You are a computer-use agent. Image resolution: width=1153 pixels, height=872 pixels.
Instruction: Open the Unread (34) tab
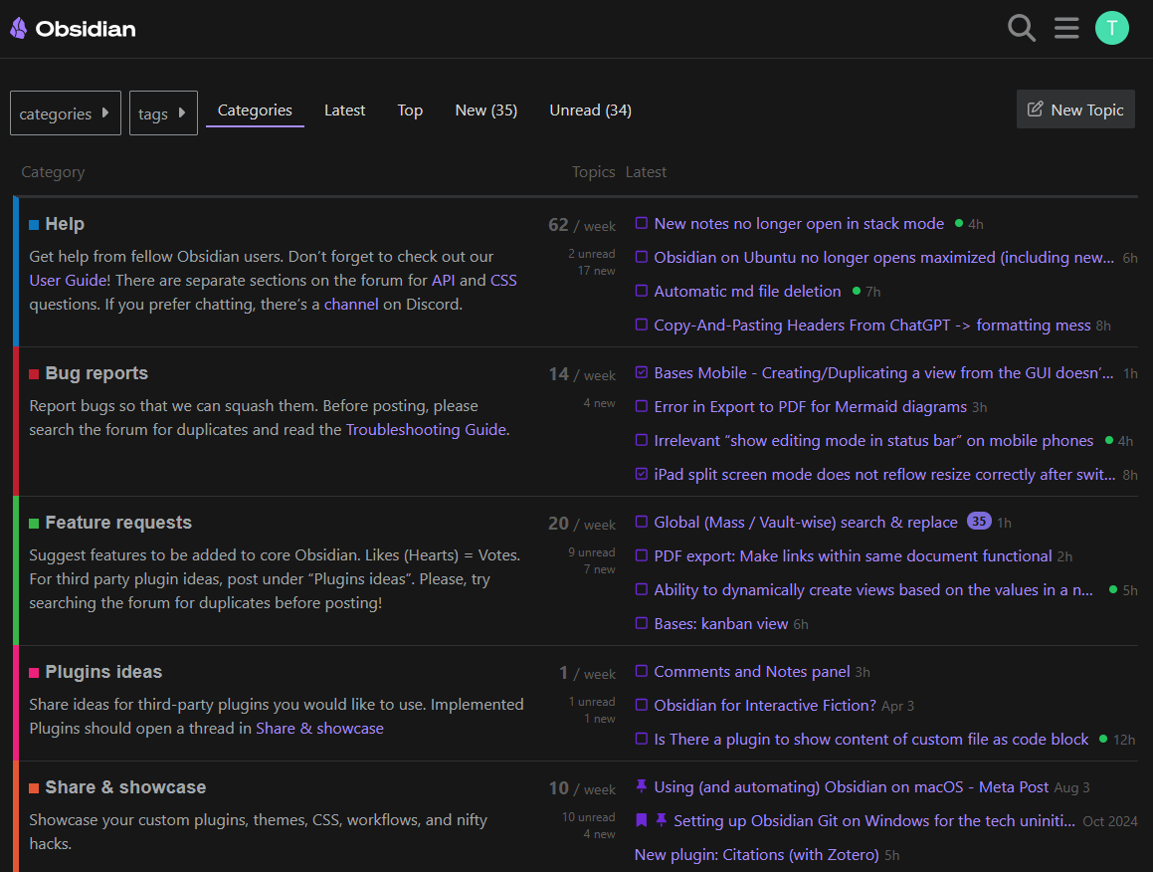click(590, 110)
